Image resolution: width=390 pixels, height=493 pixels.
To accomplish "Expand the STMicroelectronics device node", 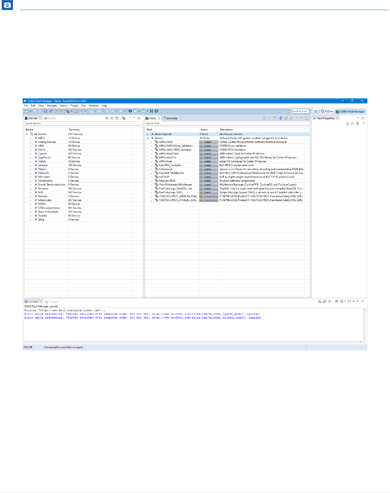I will [x=31, y=208].
